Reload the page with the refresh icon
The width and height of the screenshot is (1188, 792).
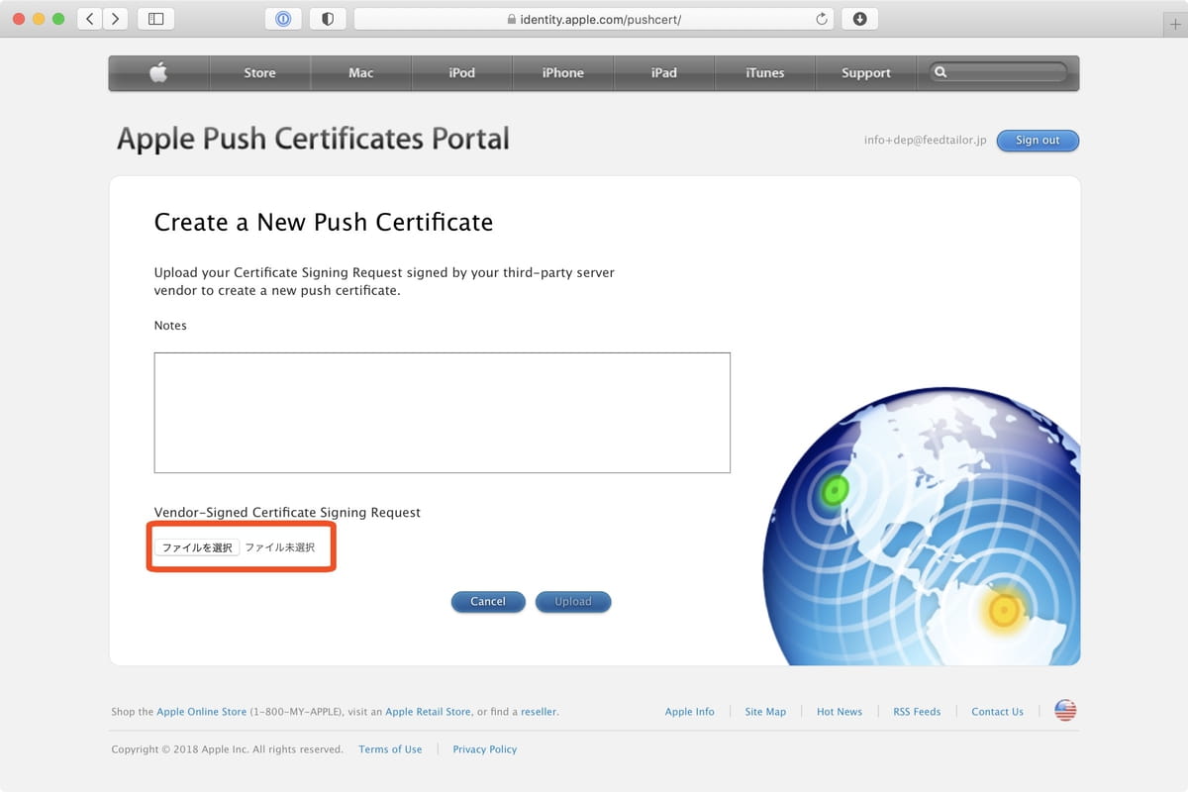pyautogui.click(x=821, y=19)
